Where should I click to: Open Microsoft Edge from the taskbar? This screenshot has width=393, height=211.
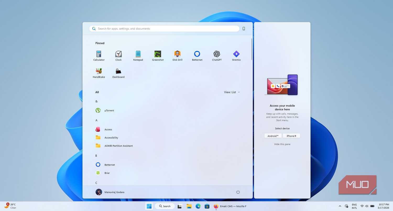click(198, 206)
